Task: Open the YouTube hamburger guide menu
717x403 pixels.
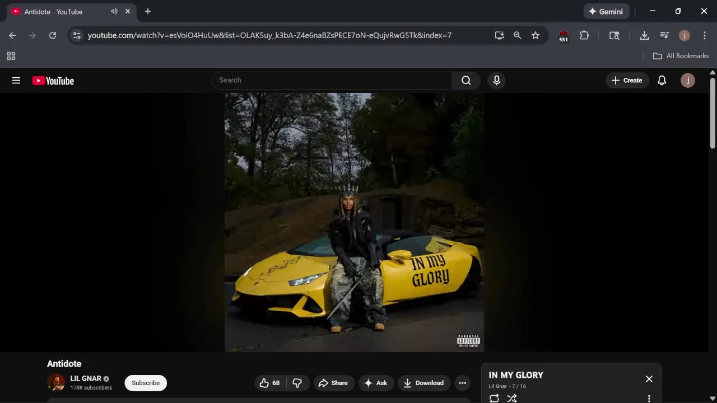Action: coord(16,81)
